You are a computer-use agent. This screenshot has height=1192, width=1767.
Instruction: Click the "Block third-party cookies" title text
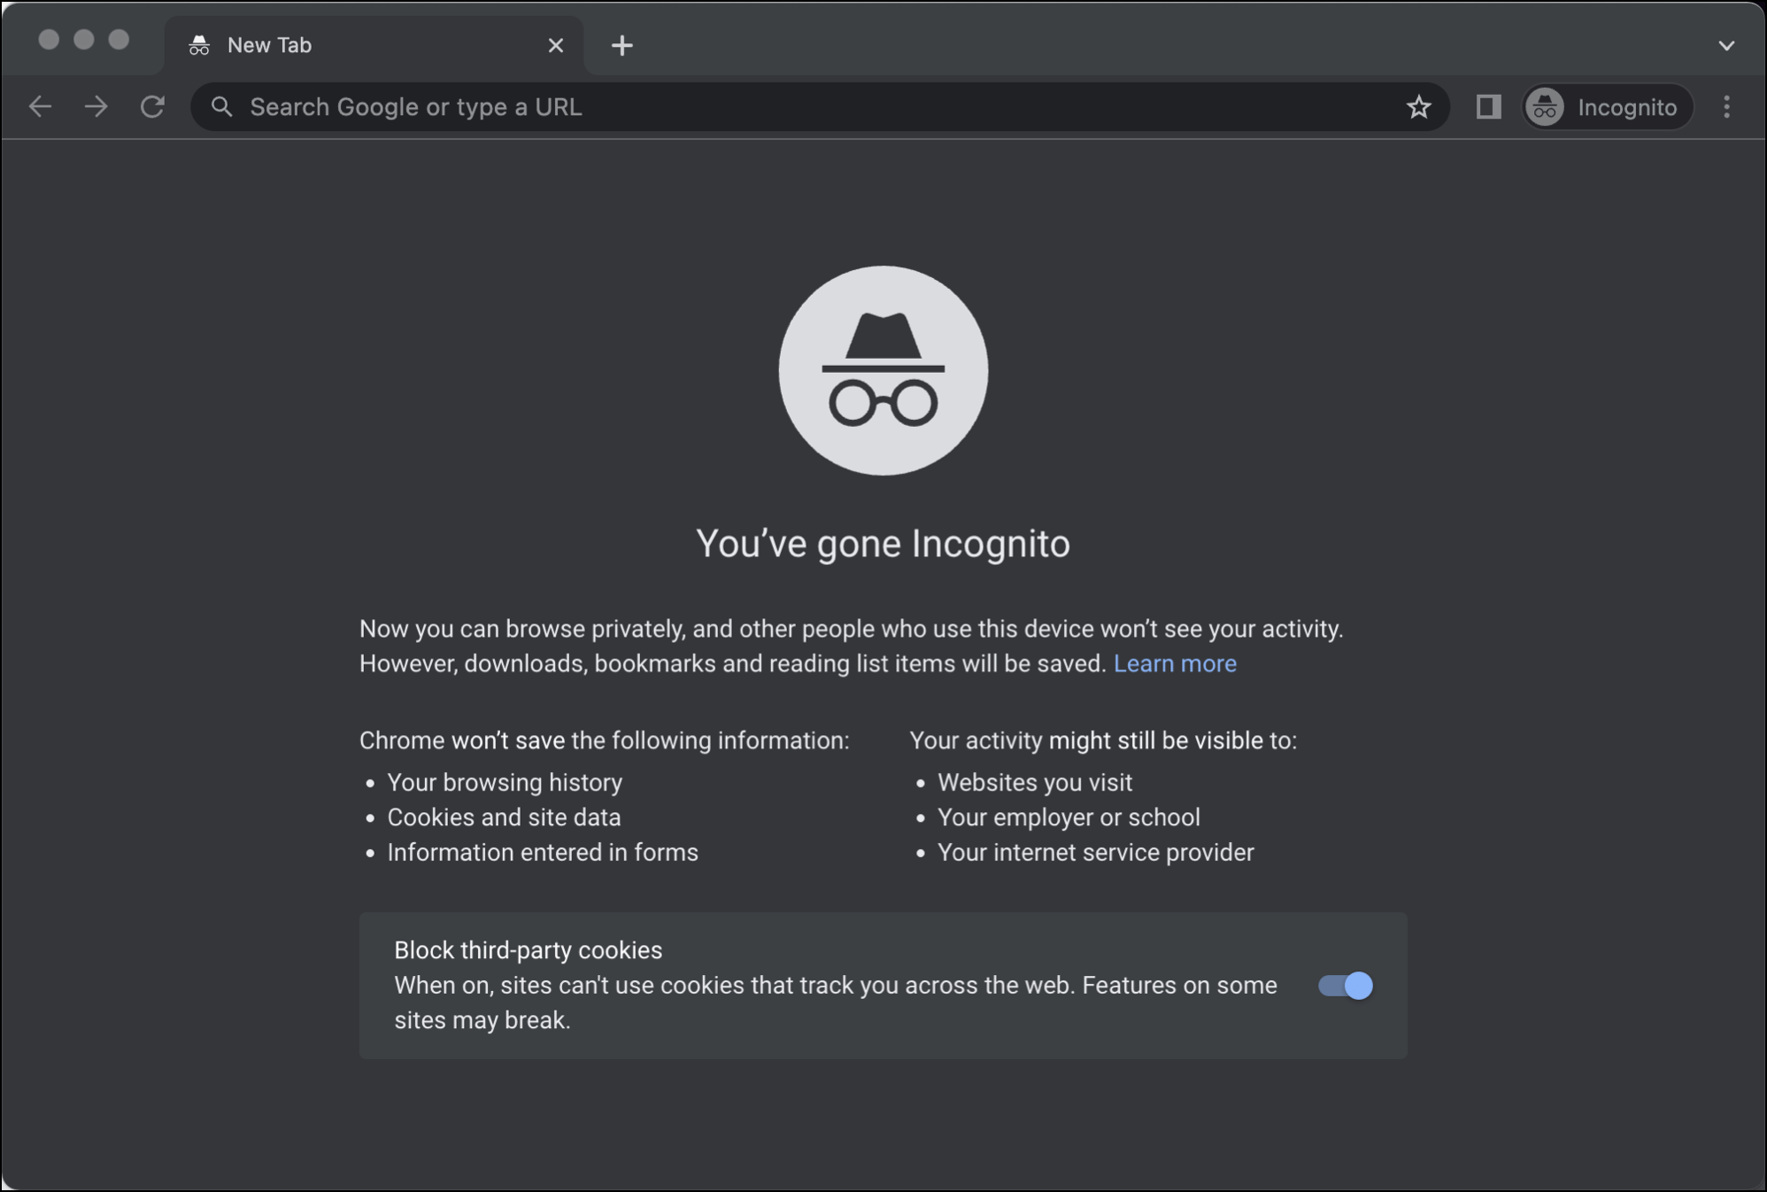click(528, 950)
